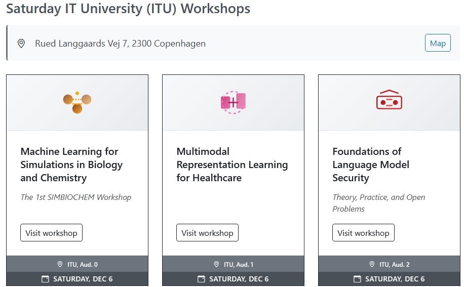
Task: Click the calendar icon on the healthcare workshop card
Action: (201, 279)
